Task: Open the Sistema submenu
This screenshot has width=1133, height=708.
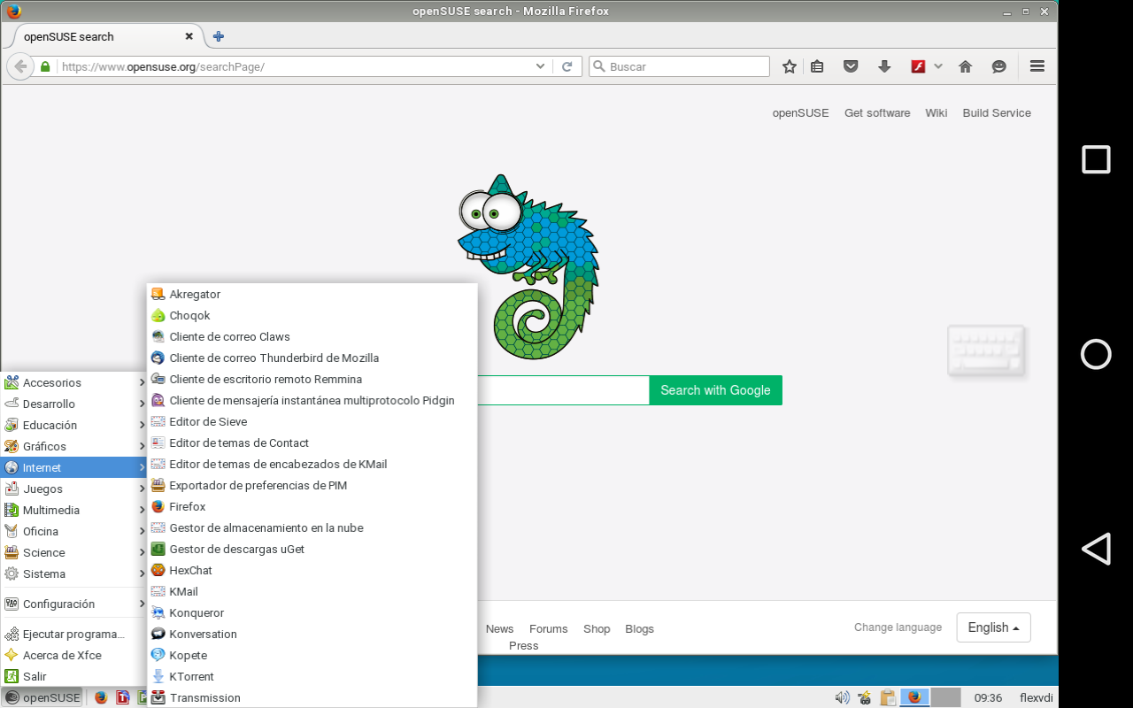Action: (x=73, y=573)
